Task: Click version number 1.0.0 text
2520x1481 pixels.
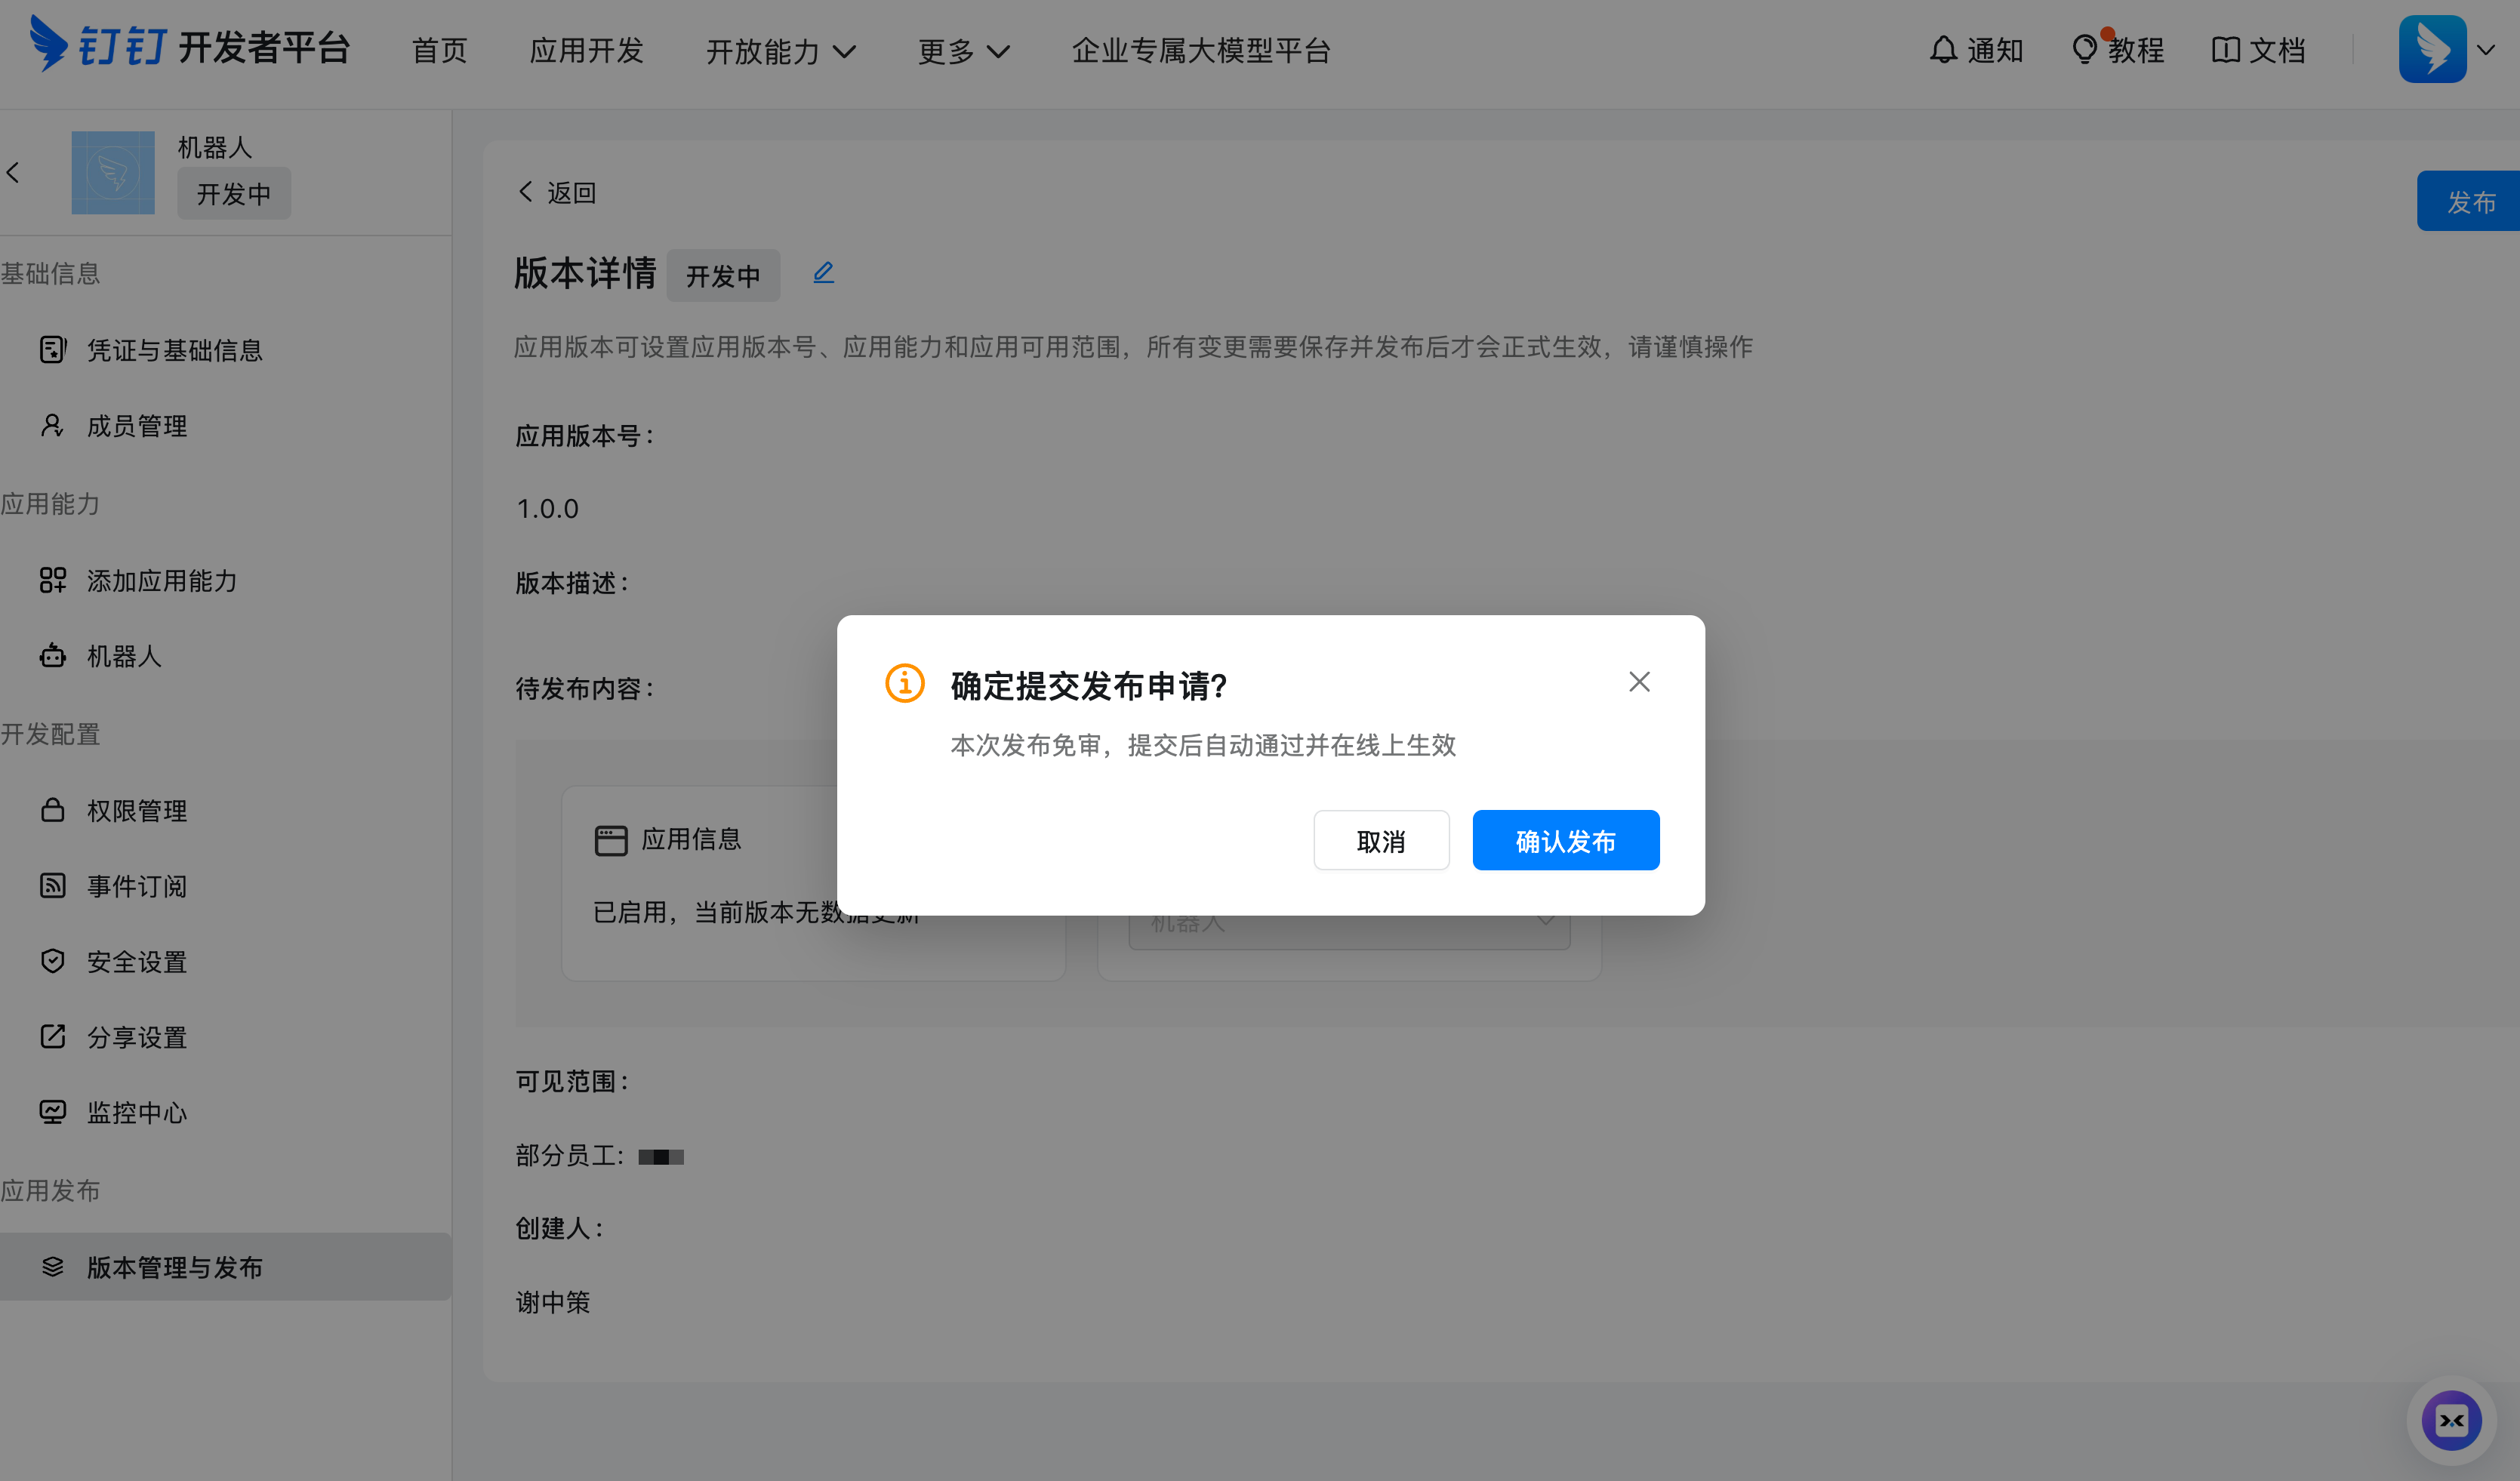Action: (547, 508)
